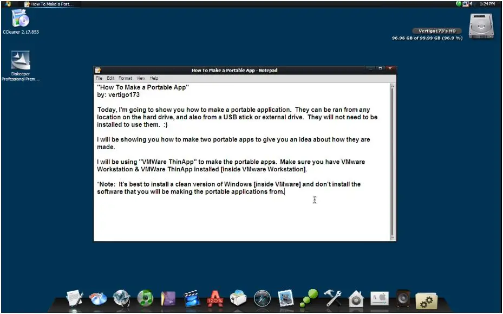Open the Apple logo card dock icon

(x=380, y=298)
